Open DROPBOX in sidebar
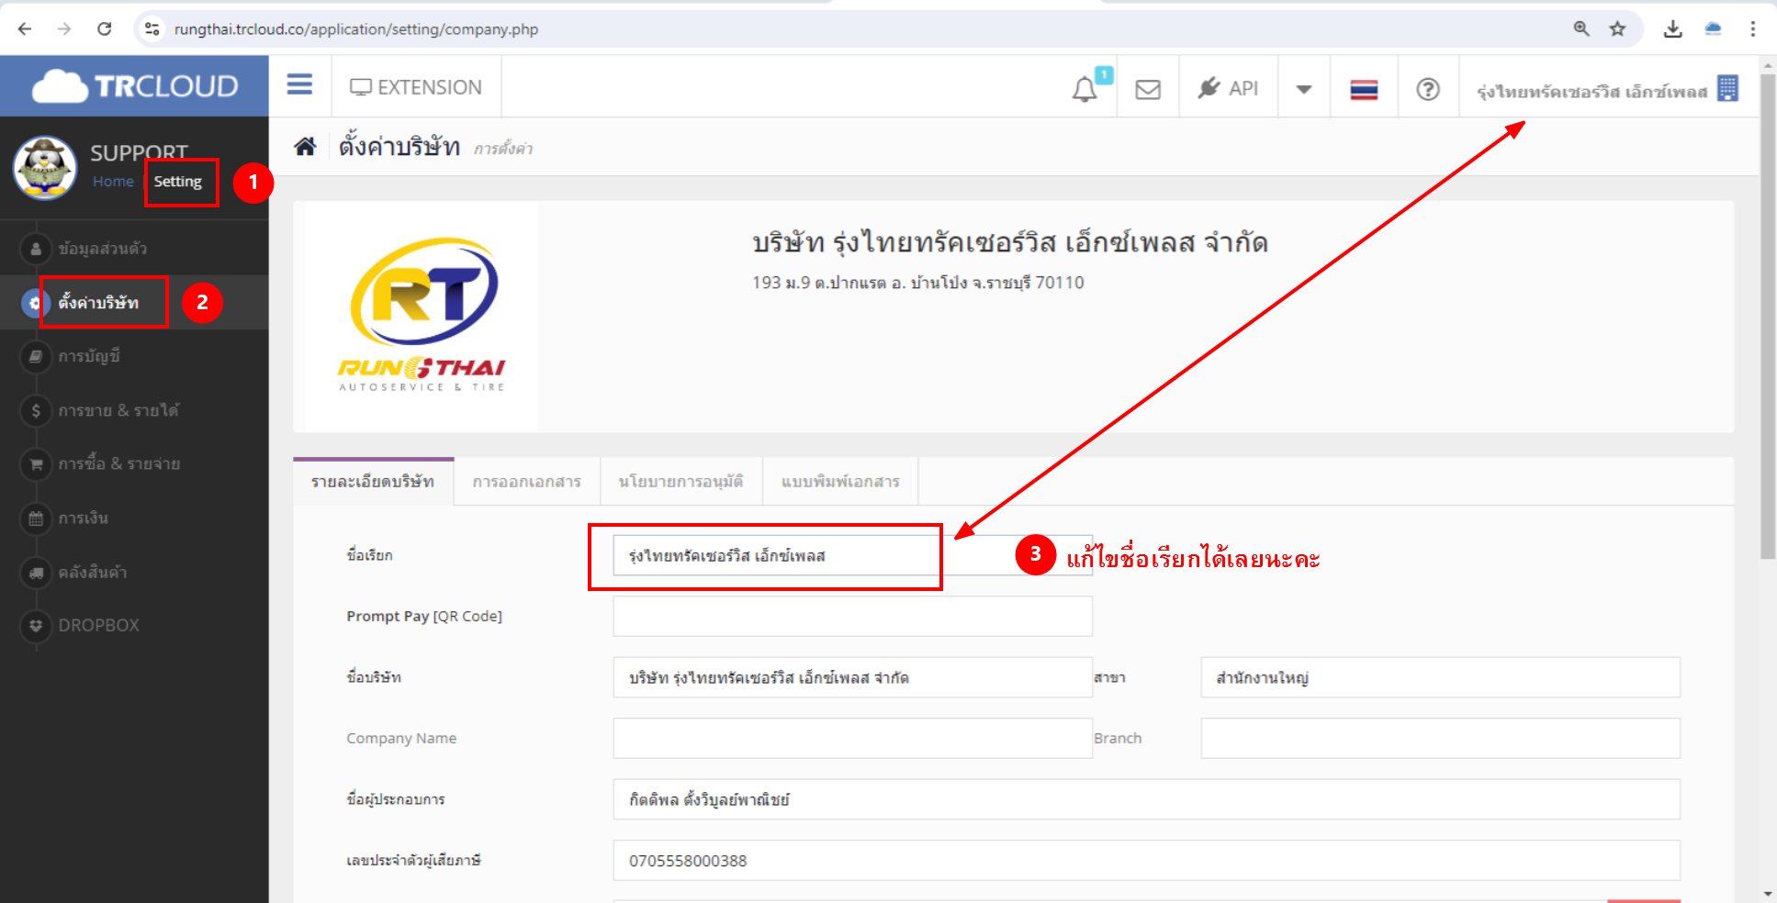The width and height of the screenshot is (1777, 903). click(99, 625)
